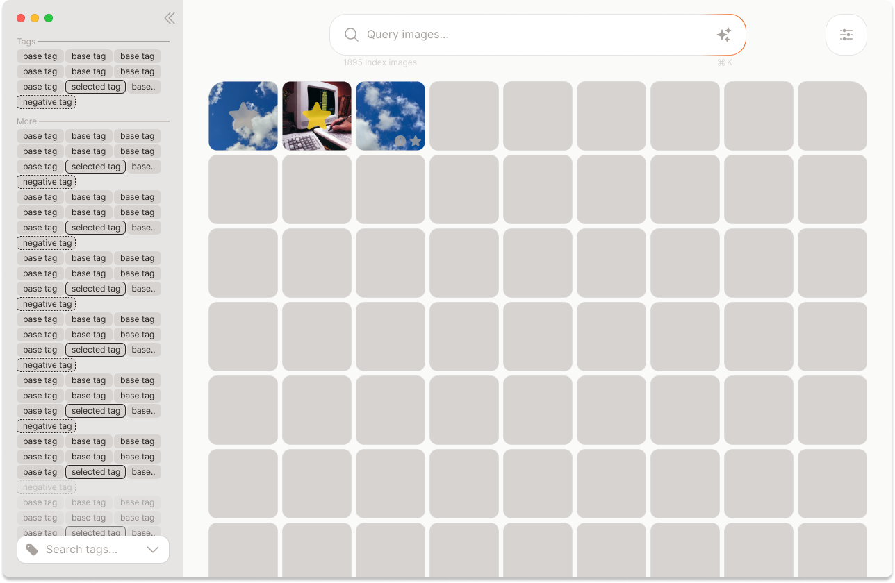Deselect the "selected tag" in the Tags section
895x583 pixels.
(95, 87)
